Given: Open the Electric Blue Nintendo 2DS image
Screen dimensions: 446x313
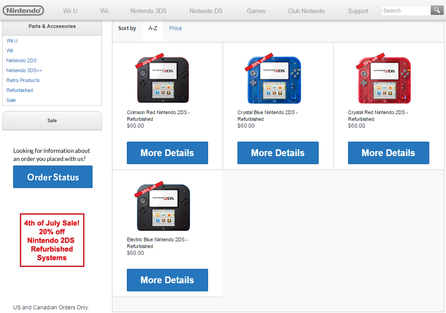Looking at the screenshot, I should 163,207.
